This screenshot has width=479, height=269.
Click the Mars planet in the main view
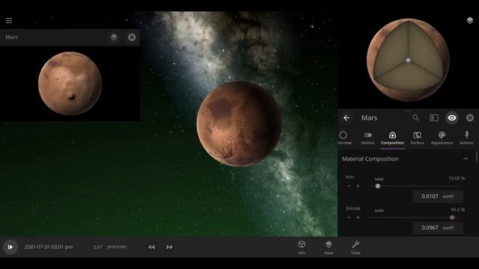coord(239,123)
